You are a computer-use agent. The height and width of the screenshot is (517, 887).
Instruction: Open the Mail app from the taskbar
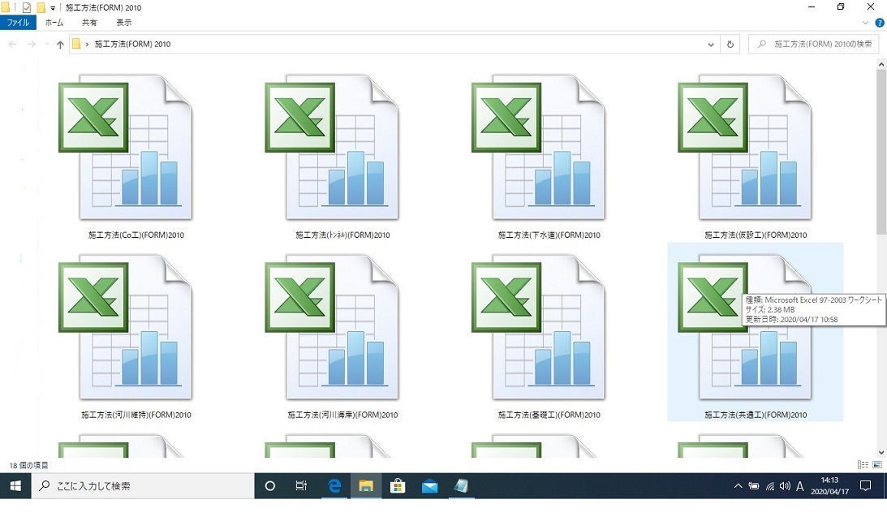tap(429, 486)
